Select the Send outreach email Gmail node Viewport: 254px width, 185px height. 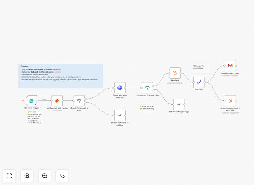pos(230,66)
